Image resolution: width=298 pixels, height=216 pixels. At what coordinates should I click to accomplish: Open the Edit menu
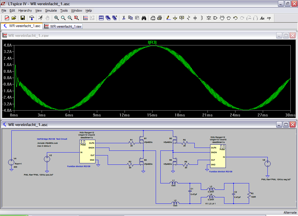click(12, 10)
